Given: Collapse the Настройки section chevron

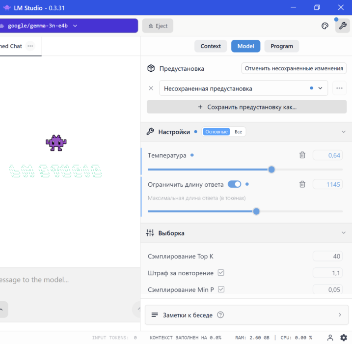Looking at the screenshot, I should coord(344,132).
